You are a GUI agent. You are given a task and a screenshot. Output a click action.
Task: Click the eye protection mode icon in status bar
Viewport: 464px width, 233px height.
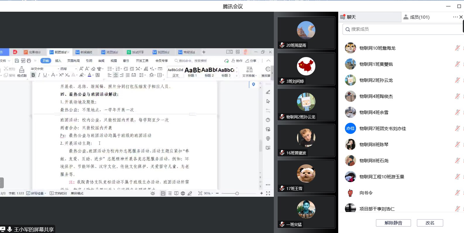(x=153, y=193)
